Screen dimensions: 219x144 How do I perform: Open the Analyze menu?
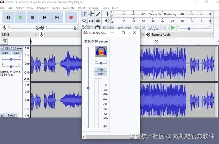[x=94, y=8]
